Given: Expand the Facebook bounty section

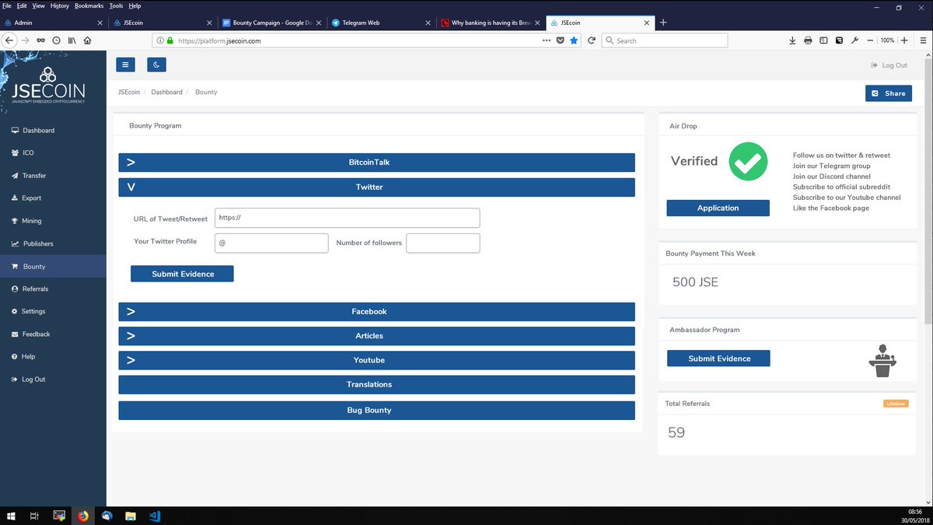Looking at the screenshot, I should point(376,311).
